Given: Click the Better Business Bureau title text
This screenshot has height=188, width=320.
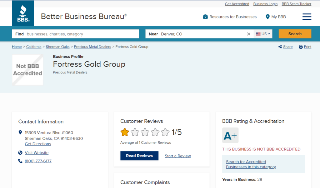Looking at the screenshot, I should tap(84, 17).
